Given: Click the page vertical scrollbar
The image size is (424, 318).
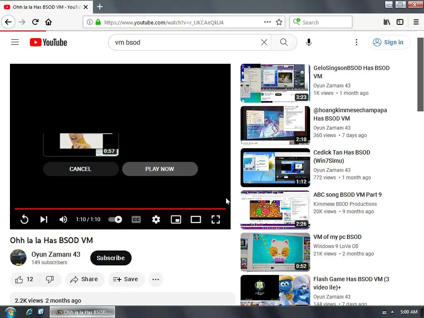Looking at the screenshot, I should coord(420,75).
